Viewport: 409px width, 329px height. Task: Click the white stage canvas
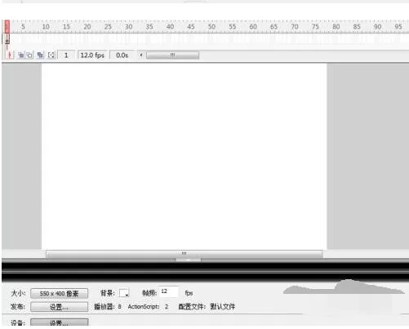click(x=184, y=156)
